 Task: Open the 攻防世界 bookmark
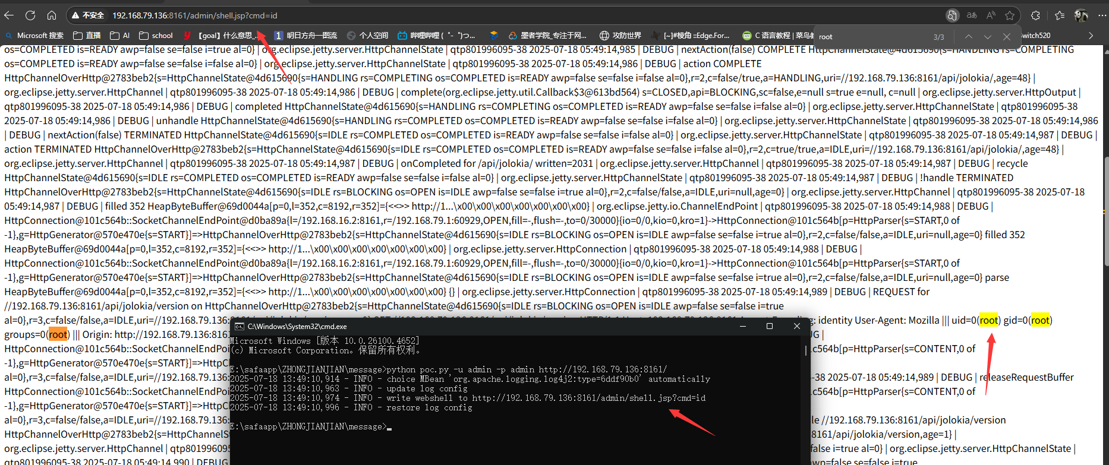[620, 36]
